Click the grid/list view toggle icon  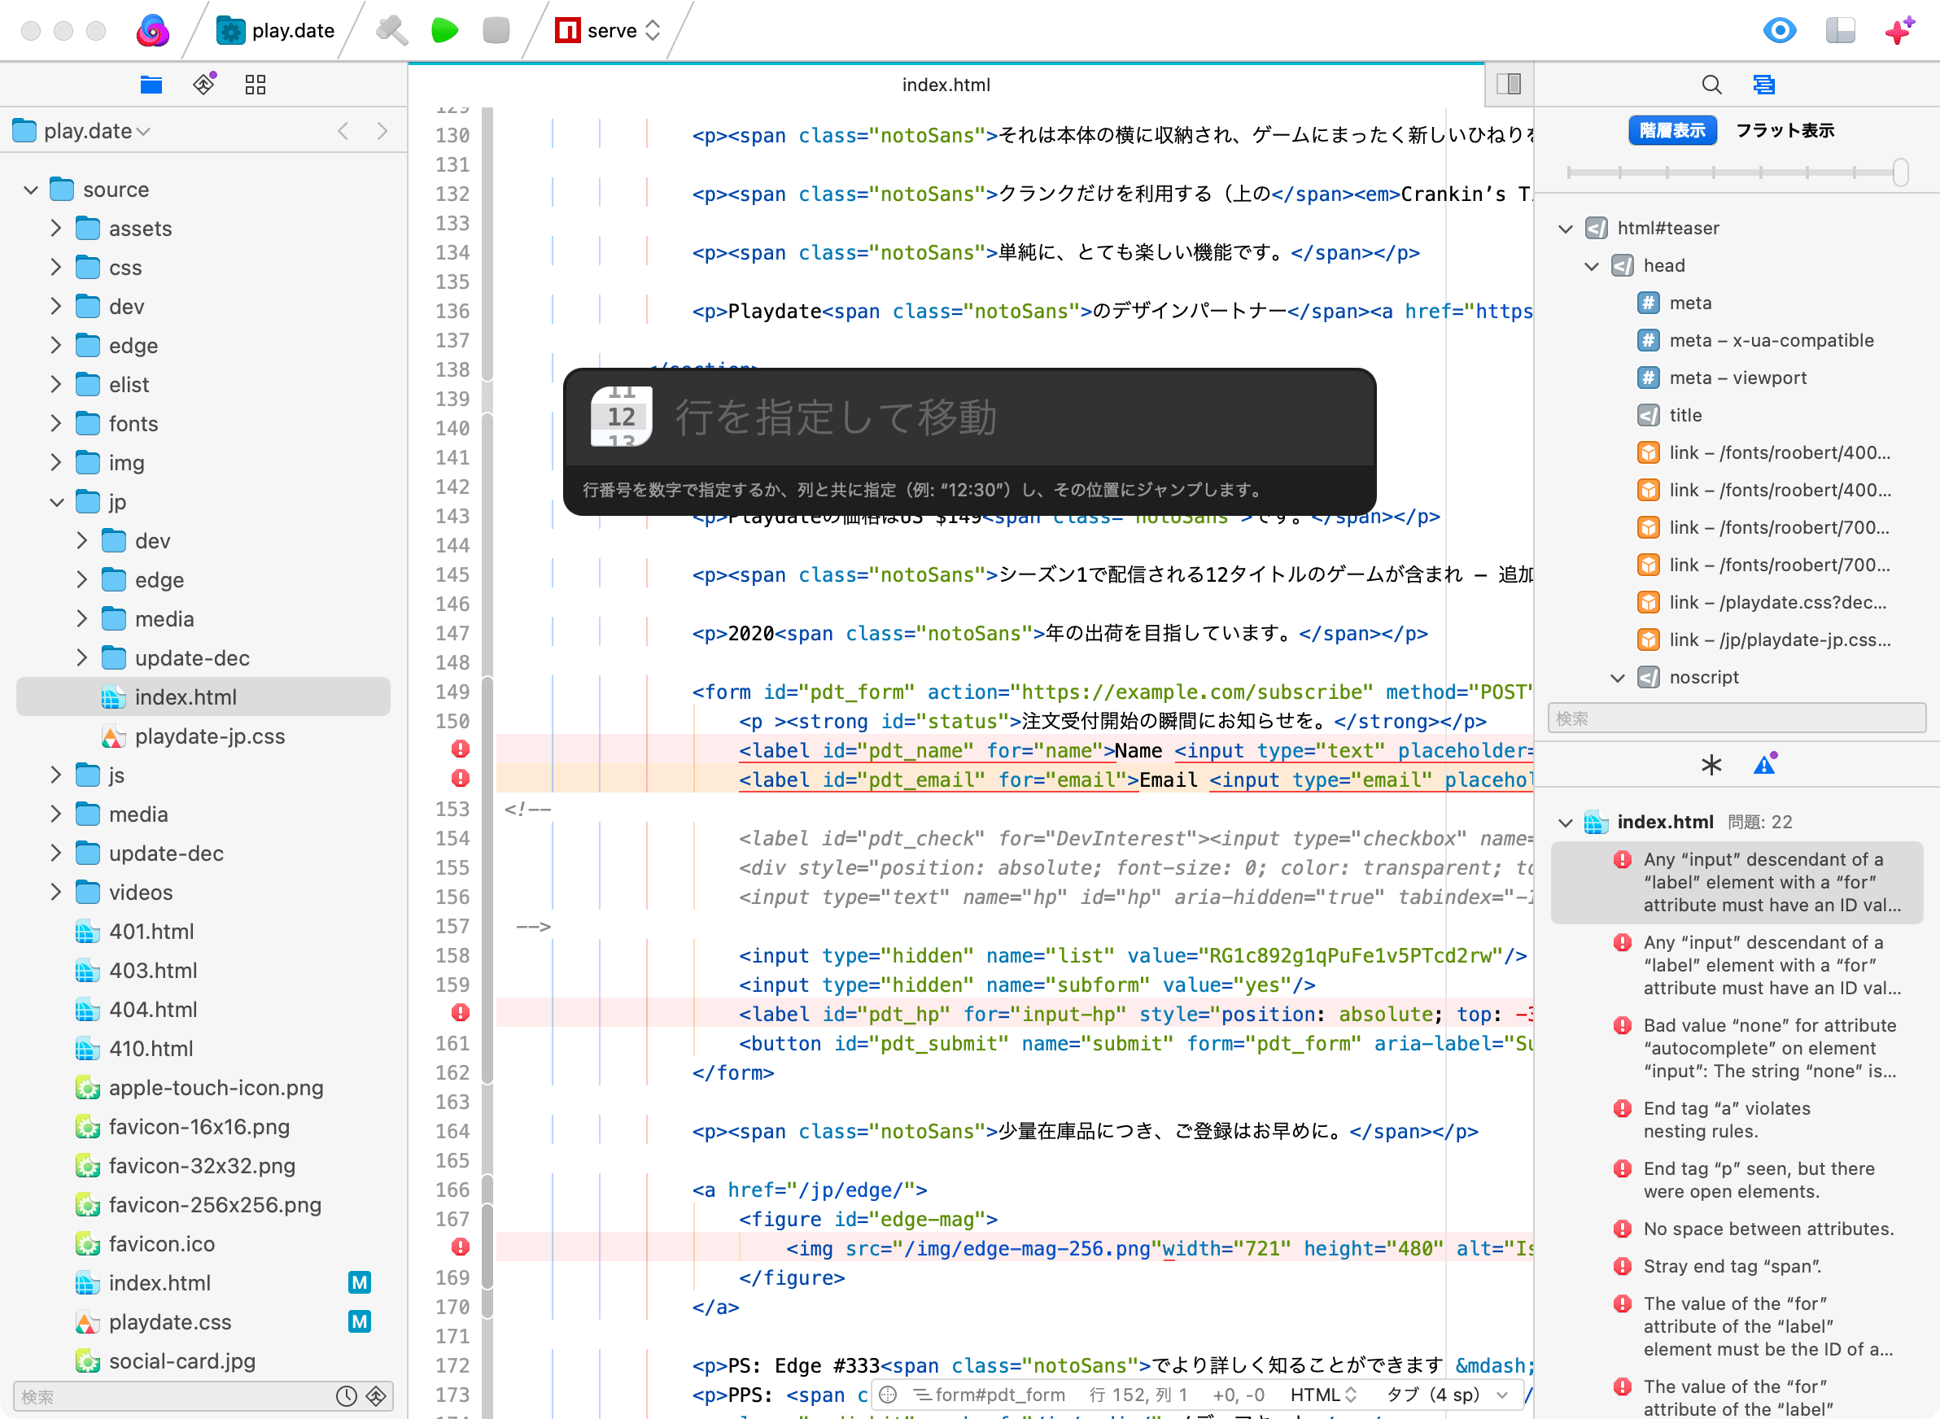tap(256, 85)
